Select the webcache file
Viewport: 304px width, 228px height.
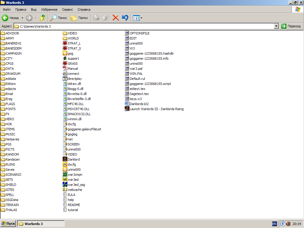72,189
